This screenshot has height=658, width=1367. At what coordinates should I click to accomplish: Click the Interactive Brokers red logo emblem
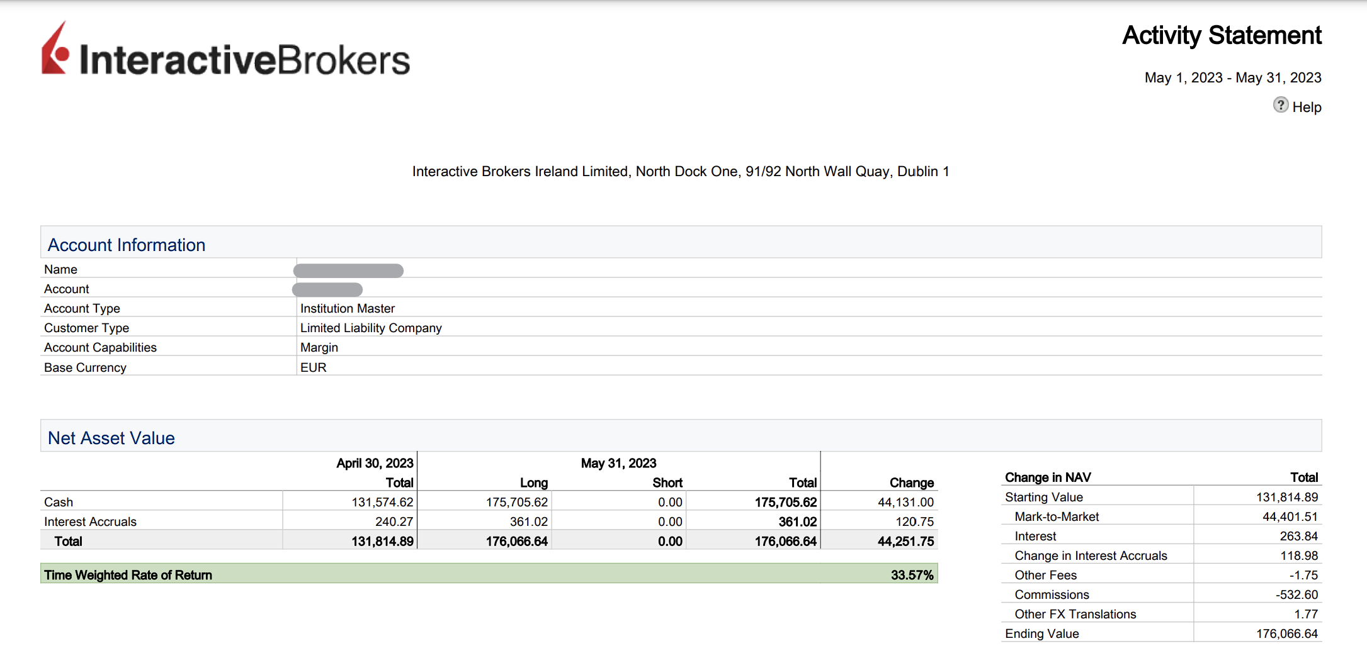pos(55,49)
